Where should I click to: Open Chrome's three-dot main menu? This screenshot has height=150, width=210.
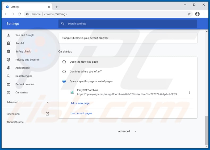point(204,14)
